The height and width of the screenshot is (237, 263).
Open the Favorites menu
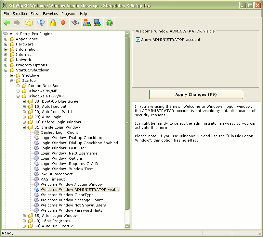[x=50, y=14]
